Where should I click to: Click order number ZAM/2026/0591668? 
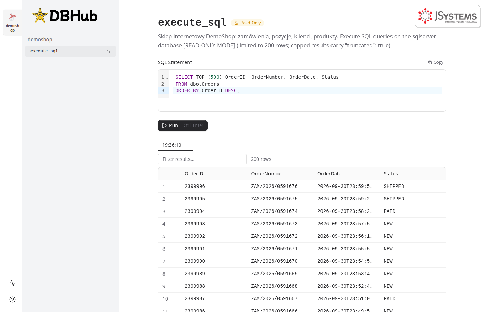(x=274, y=286)
